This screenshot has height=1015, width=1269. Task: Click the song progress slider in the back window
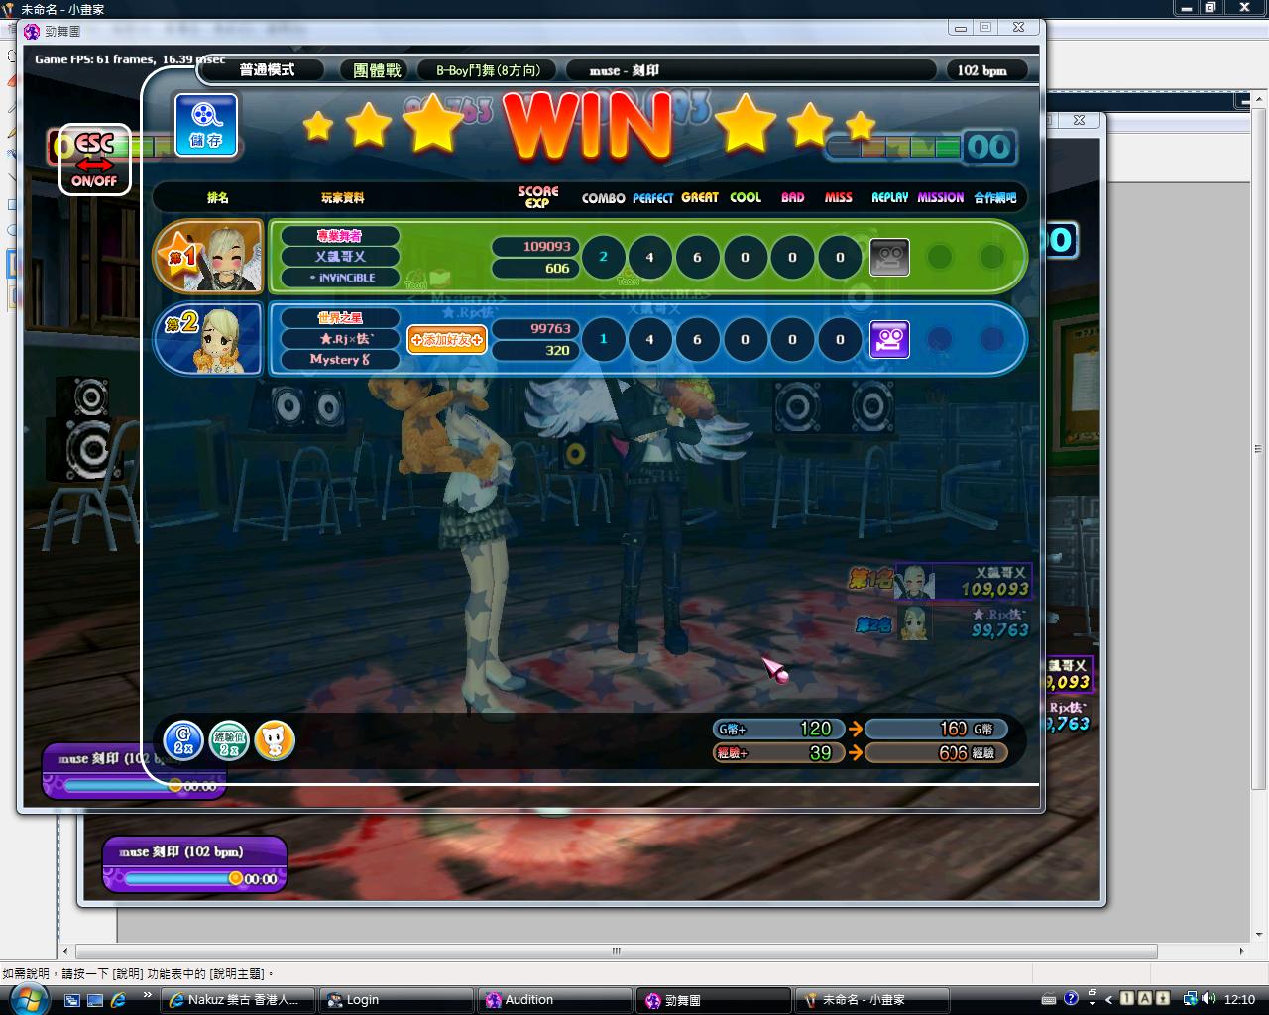pos(182,878)
